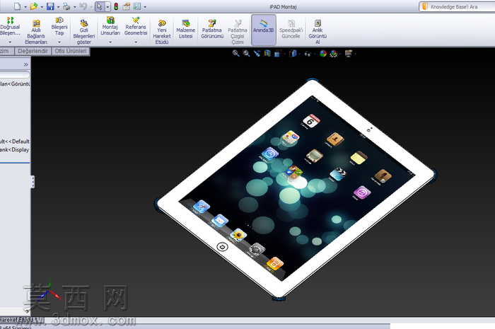Open the Montaj Unsurları tool
495x329 pixels.
coord(110,26)
